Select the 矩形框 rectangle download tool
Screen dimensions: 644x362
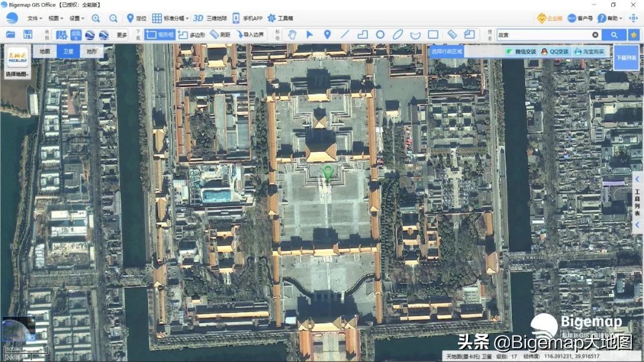(160, 35)
